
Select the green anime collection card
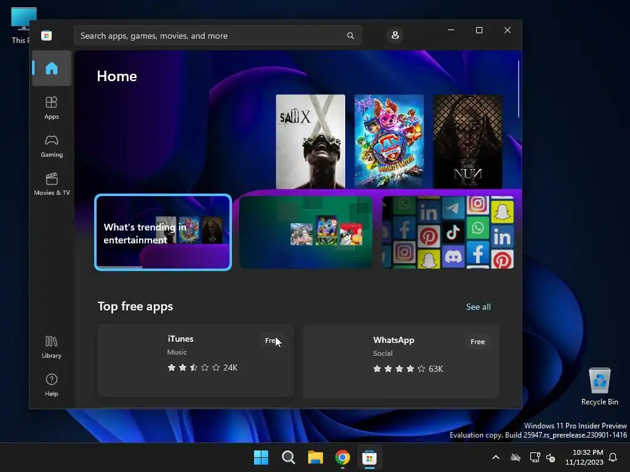pyautogui.click(x=306, y=232)
